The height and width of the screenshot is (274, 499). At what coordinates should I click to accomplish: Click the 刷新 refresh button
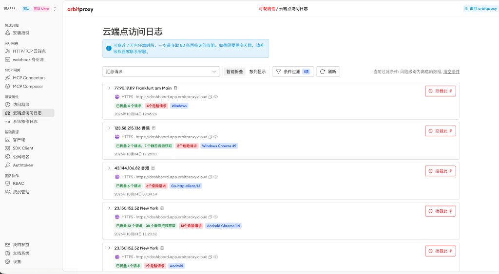point(328,72)
